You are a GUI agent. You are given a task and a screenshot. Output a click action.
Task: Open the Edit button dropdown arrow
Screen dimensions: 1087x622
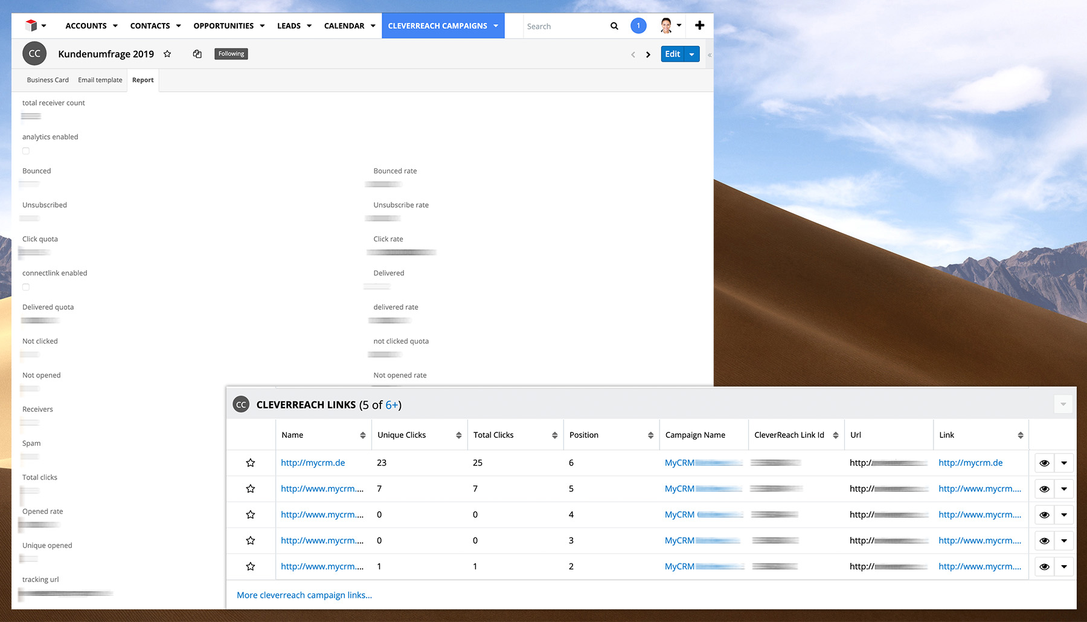[692, 54]
